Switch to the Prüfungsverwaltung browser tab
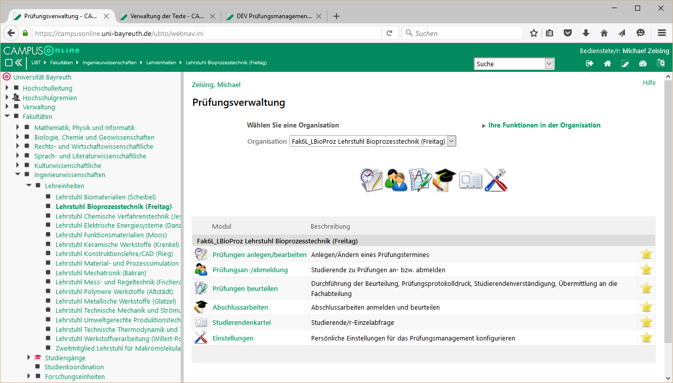673x383 pixels. point(60,16)
